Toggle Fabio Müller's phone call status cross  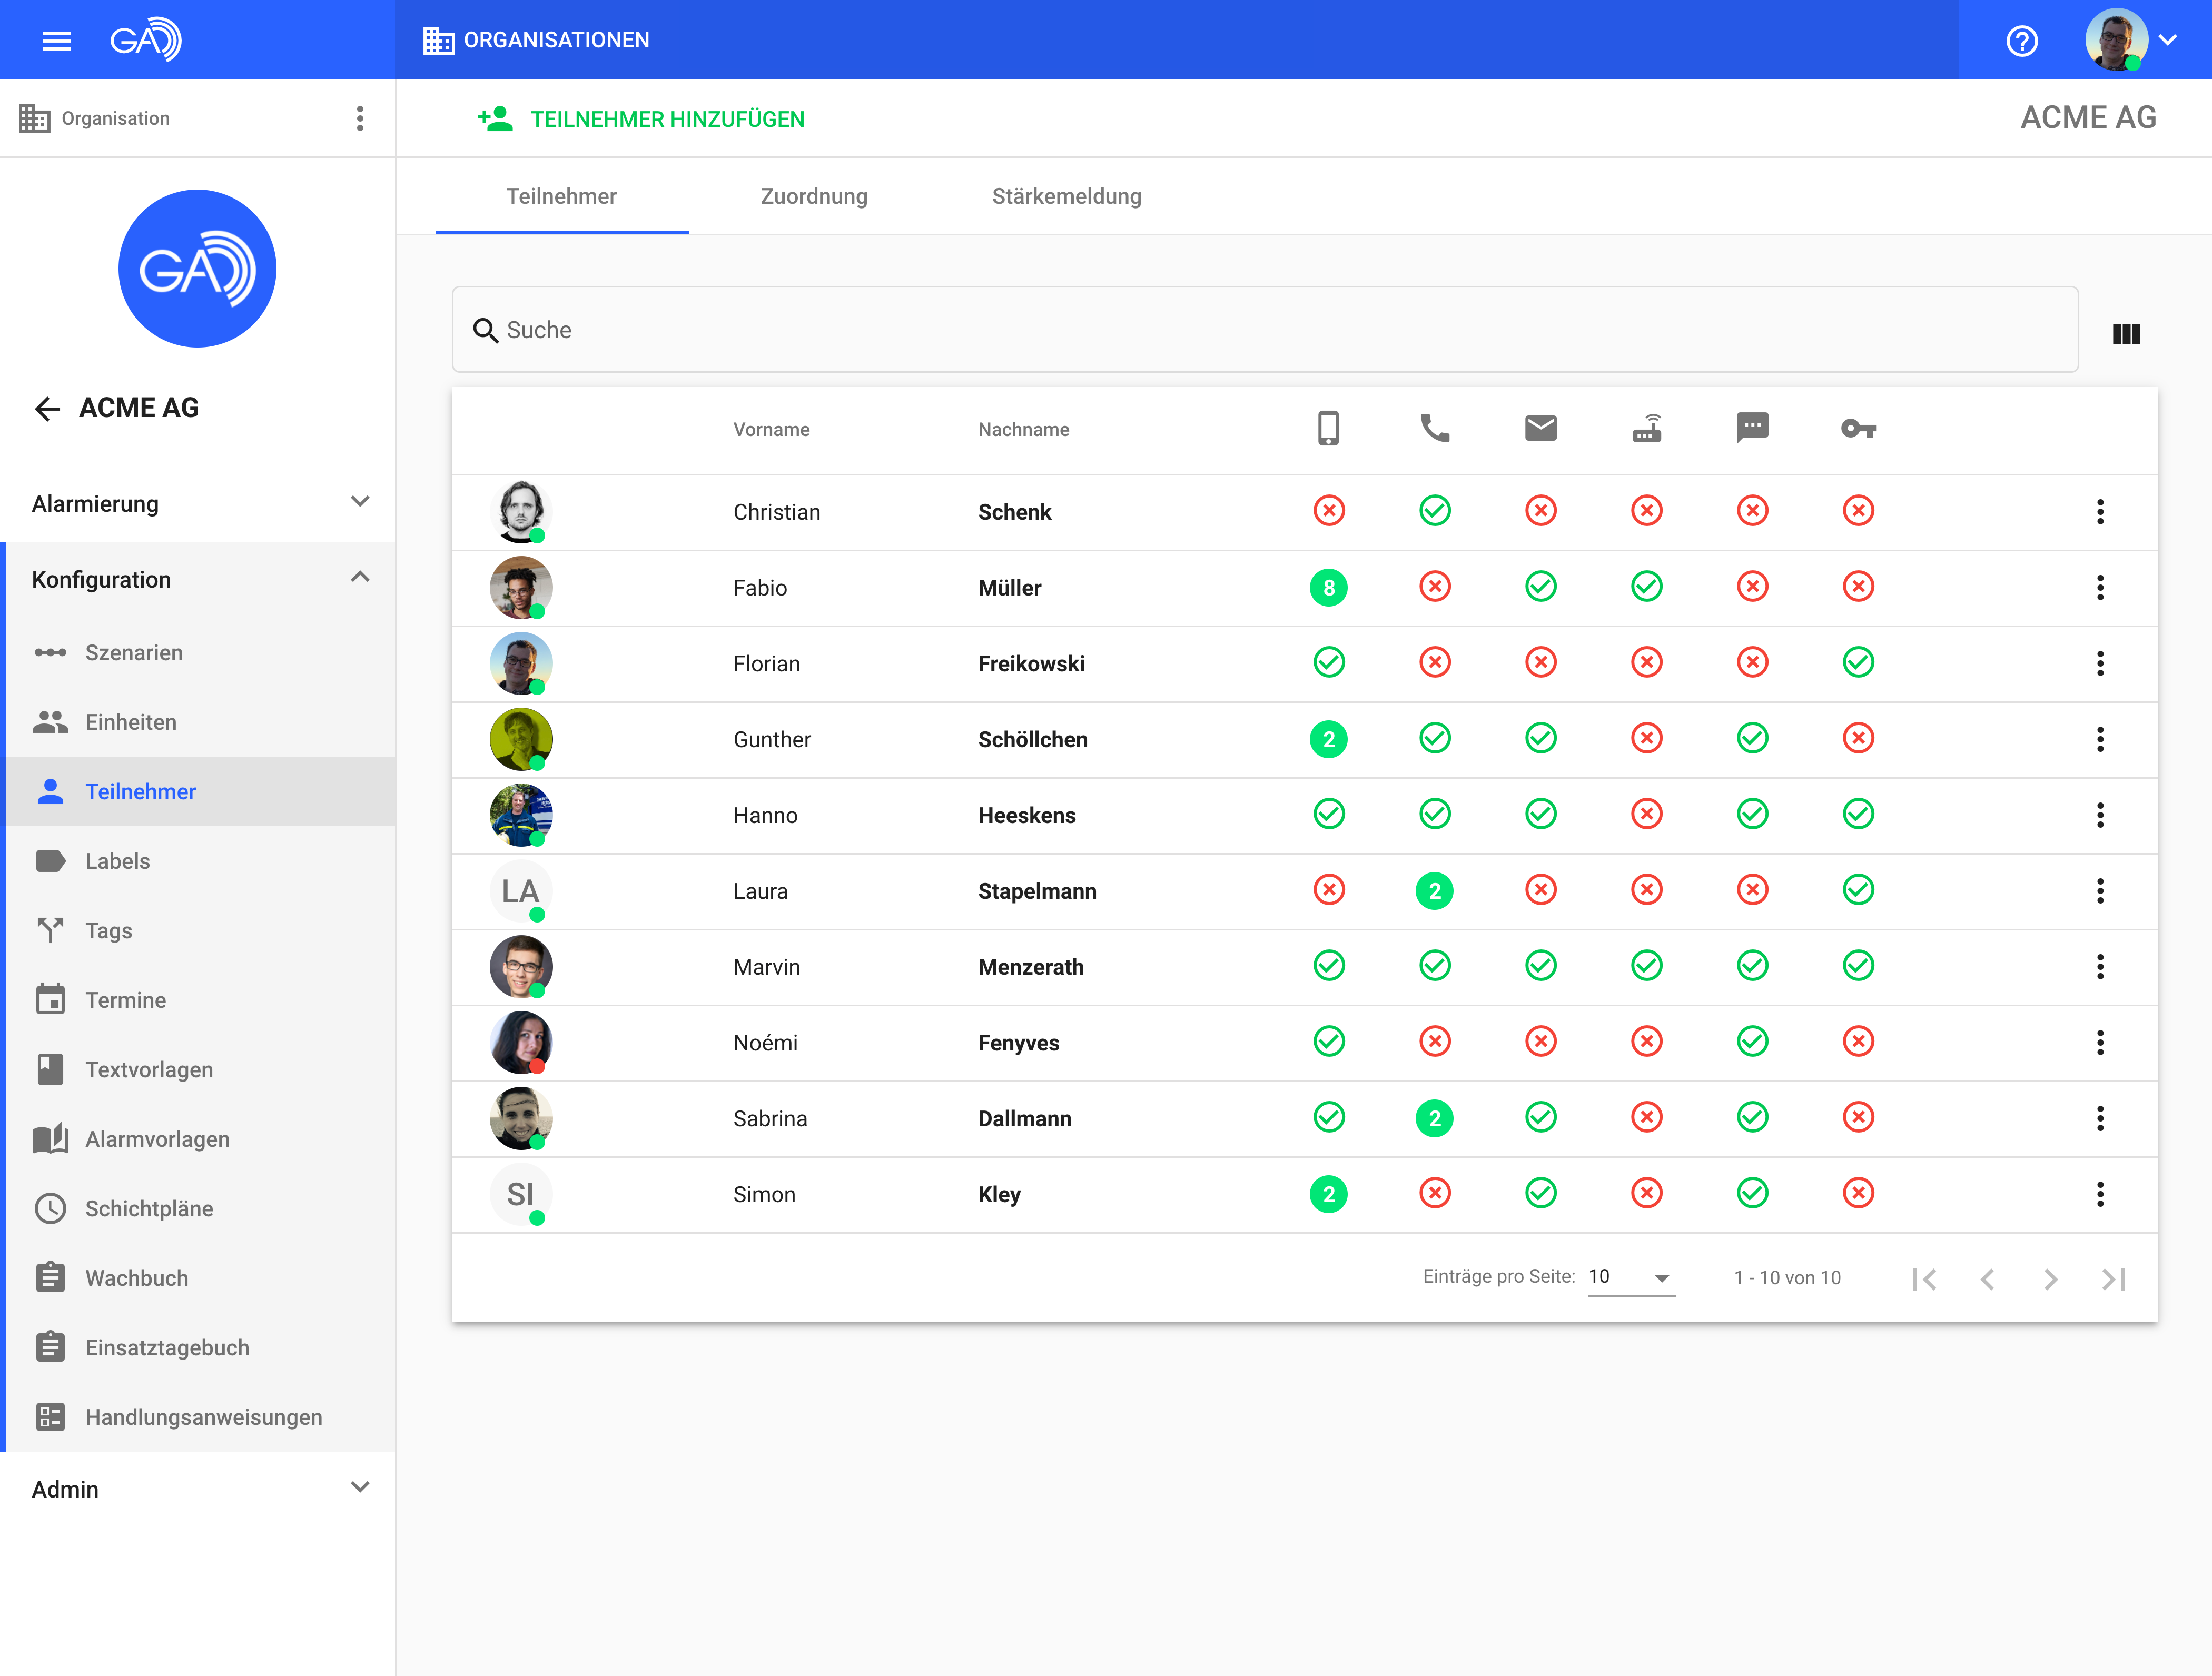tap(1434, 587)
